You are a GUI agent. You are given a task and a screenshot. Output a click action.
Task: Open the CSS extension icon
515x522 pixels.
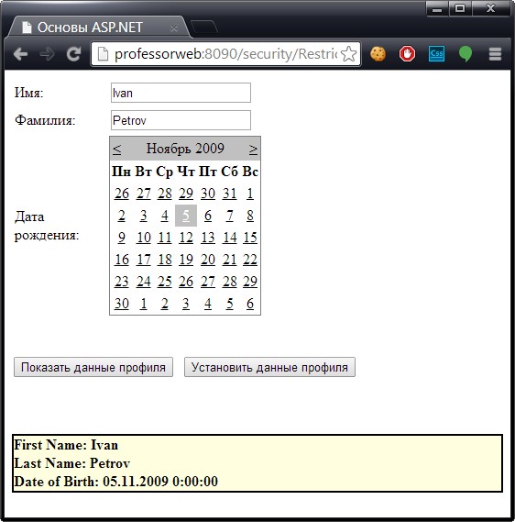[x=436, y=54]
